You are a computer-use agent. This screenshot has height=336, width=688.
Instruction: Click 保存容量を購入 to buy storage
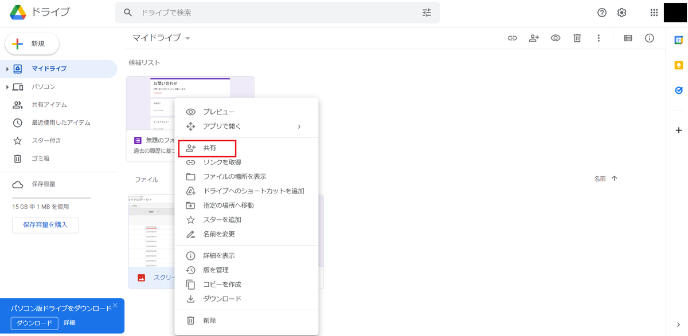(x=45, y=225)
